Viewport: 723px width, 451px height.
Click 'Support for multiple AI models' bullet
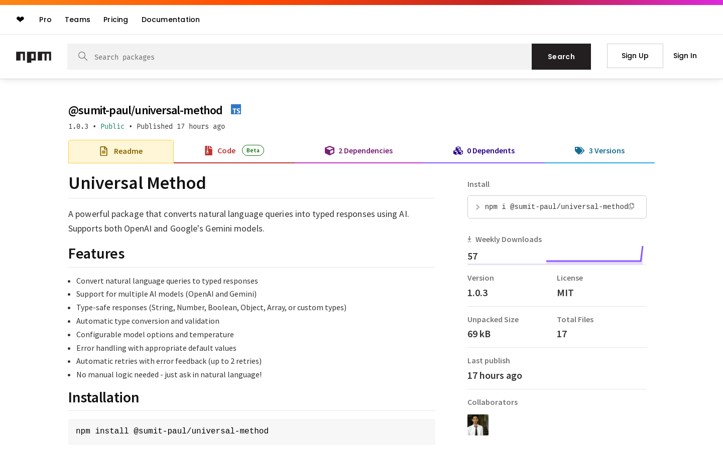pyautogui.click(x=166, y=294)
